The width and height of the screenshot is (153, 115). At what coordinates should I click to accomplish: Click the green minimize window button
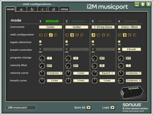pyautogui.click(x=137, y=4)
